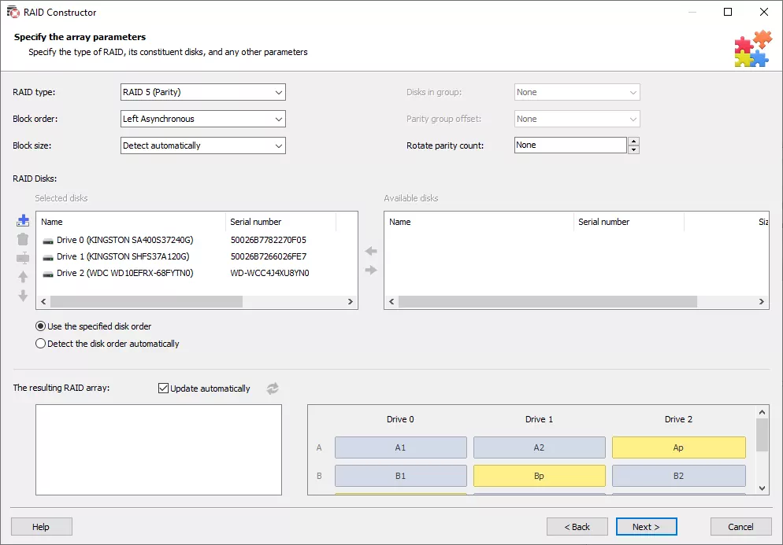The height and width of the screenshot is (545, 783).
Task: Click the trash icon to remove disk
Action: click(23, 239)
